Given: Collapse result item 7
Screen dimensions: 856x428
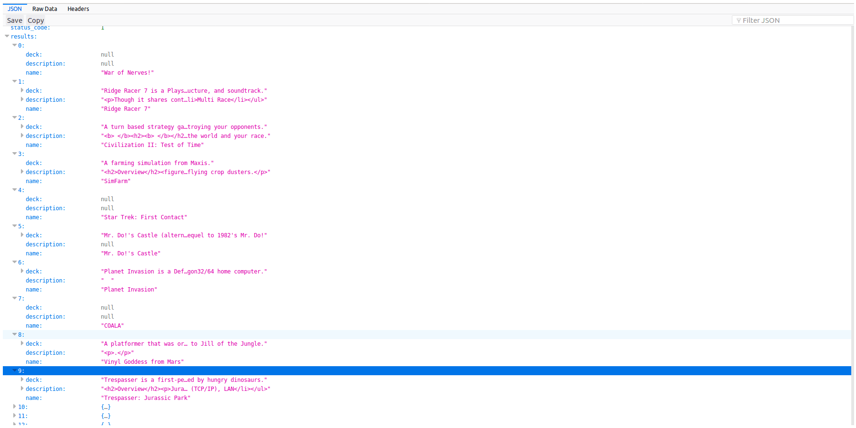Looking at the screenshot, I should pos(15,298).
